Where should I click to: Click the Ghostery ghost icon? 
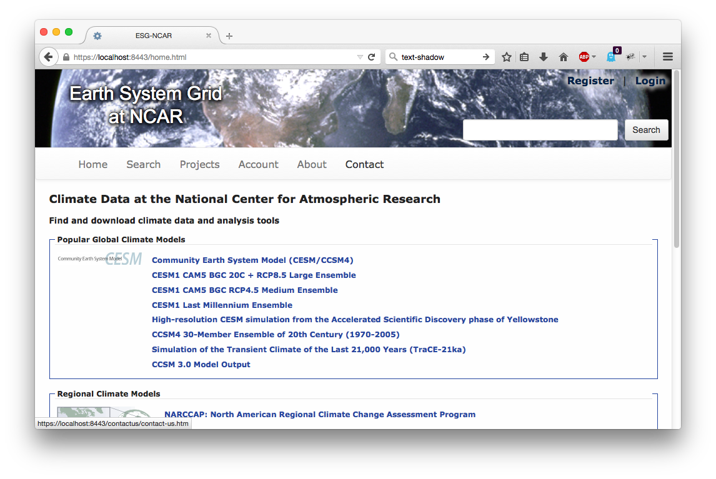coord(612,57)
